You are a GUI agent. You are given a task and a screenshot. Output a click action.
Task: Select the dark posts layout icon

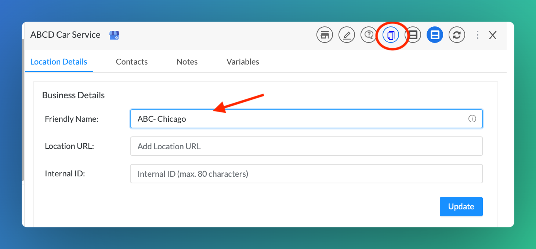pyautogui.click(x=413, y=35)
